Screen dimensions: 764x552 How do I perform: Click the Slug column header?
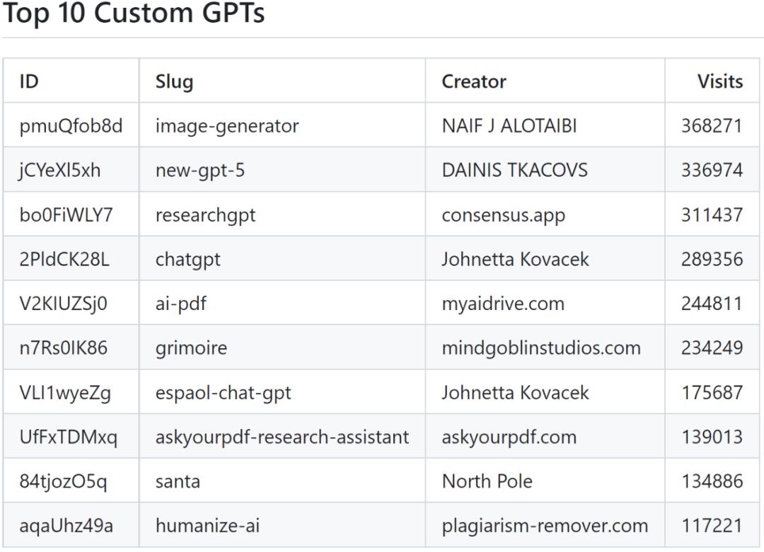174,81
